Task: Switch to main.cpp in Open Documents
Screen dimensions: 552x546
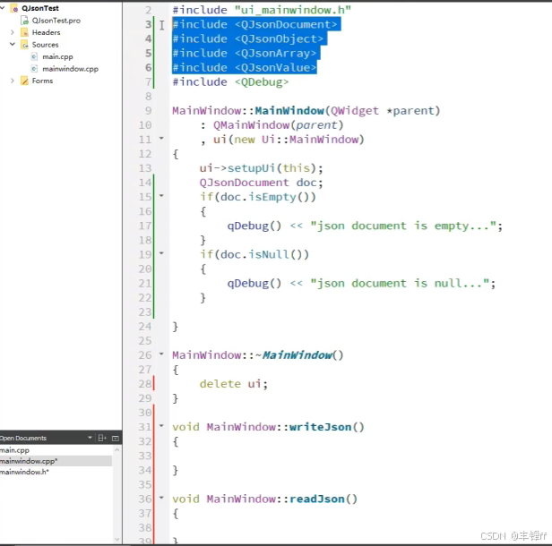Action: pyautogui.click(x=14, y=450)
